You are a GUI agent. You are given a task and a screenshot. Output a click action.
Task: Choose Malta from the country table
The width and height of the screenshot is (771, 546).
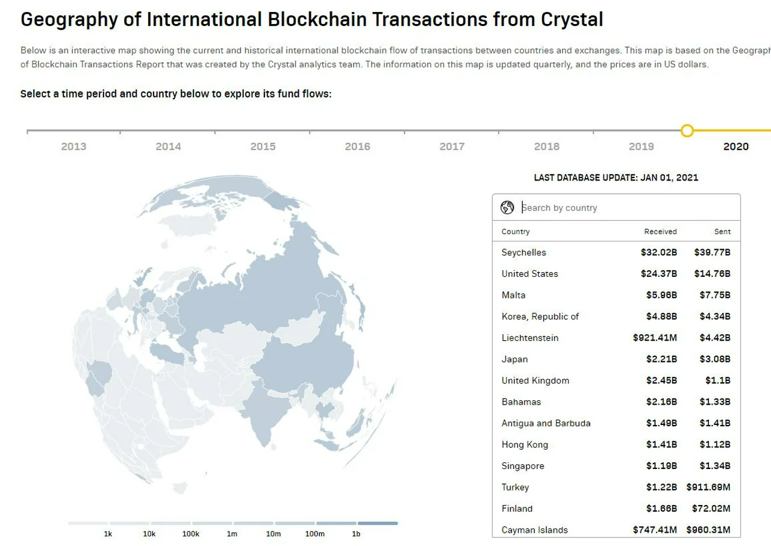(x=514, y=296)
